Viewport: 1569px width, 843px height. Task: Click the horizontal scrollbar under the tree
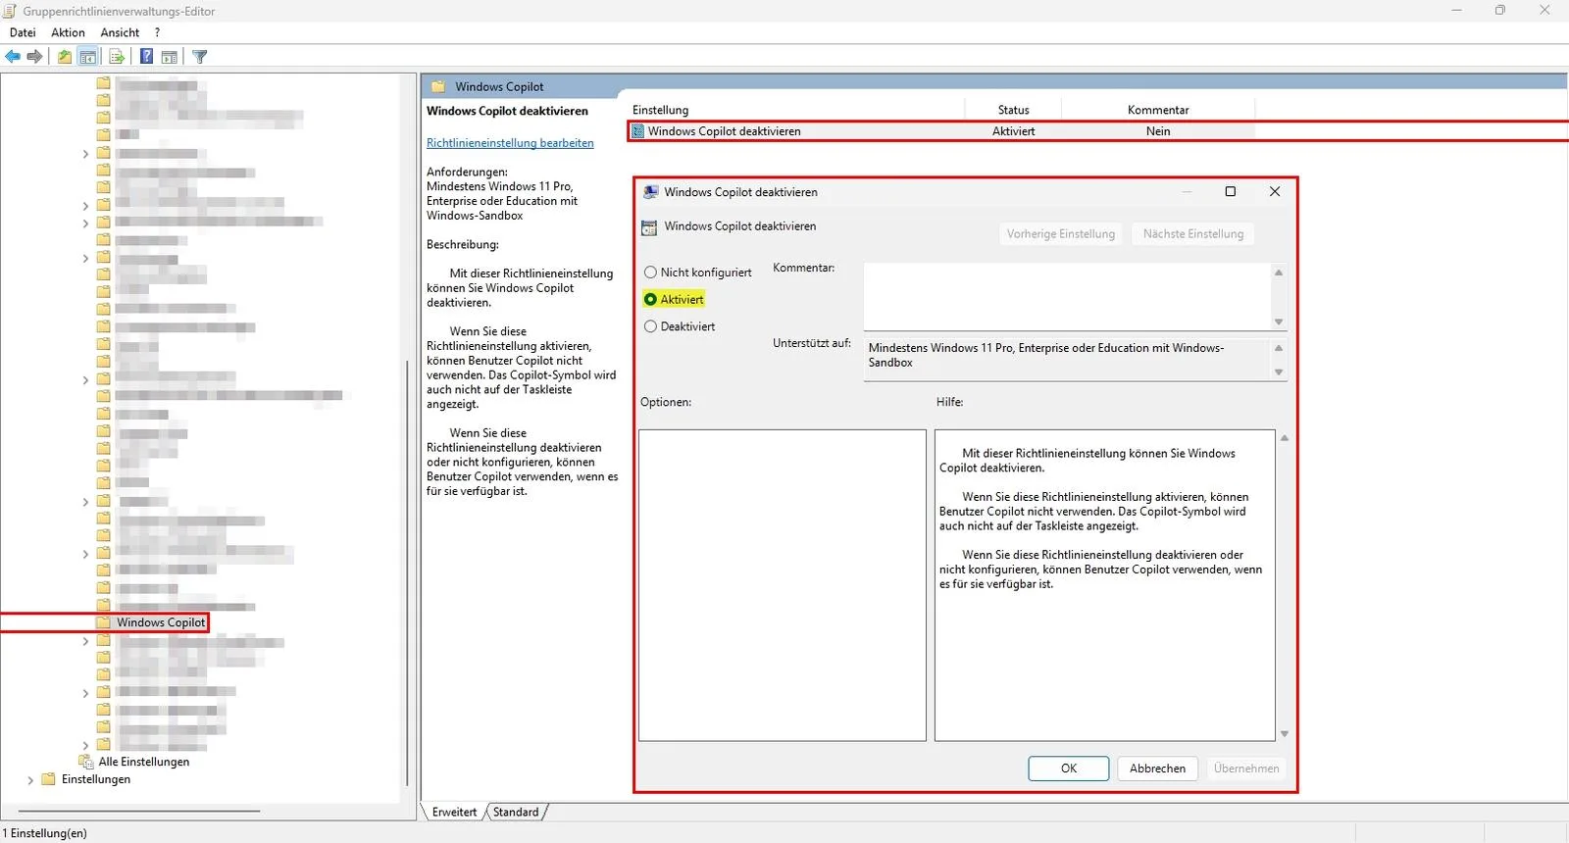(x=137, y=812)
